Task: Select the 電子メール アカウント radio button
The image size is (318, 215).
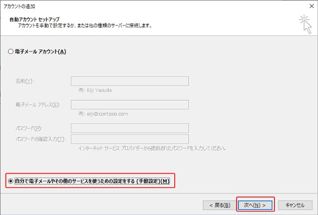Action: (11, 51)
